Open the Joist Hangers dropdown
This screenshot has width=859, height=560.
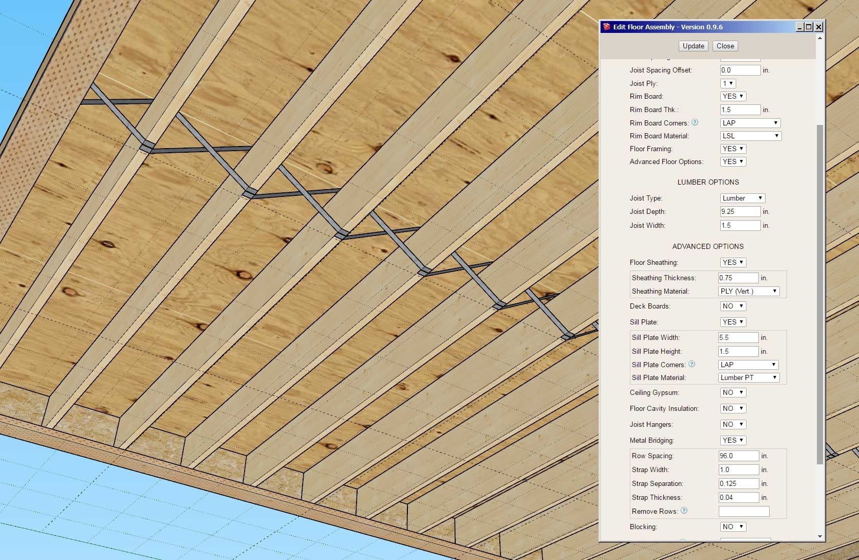[x=733, y=424]
